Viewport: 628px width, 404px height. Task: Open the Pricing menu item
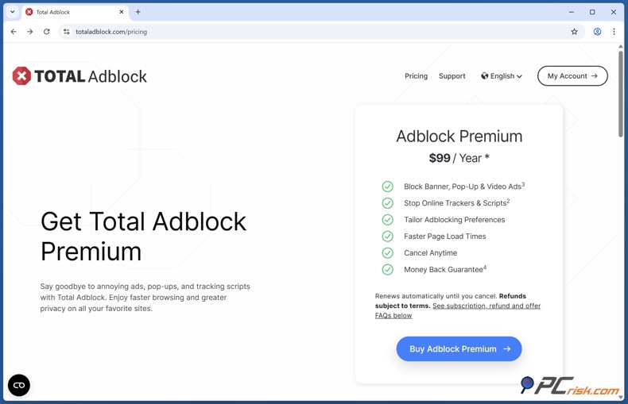[416, 76]
